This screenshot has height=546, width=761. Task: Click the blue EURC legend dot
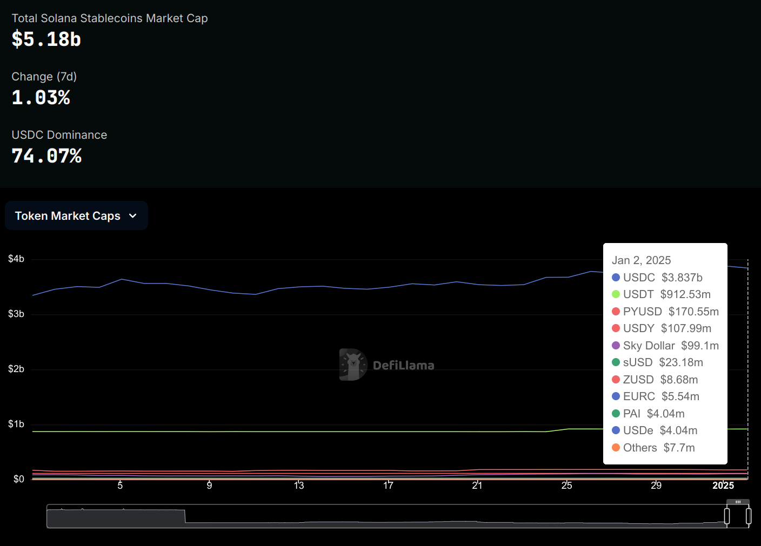[x=616, y=396]
